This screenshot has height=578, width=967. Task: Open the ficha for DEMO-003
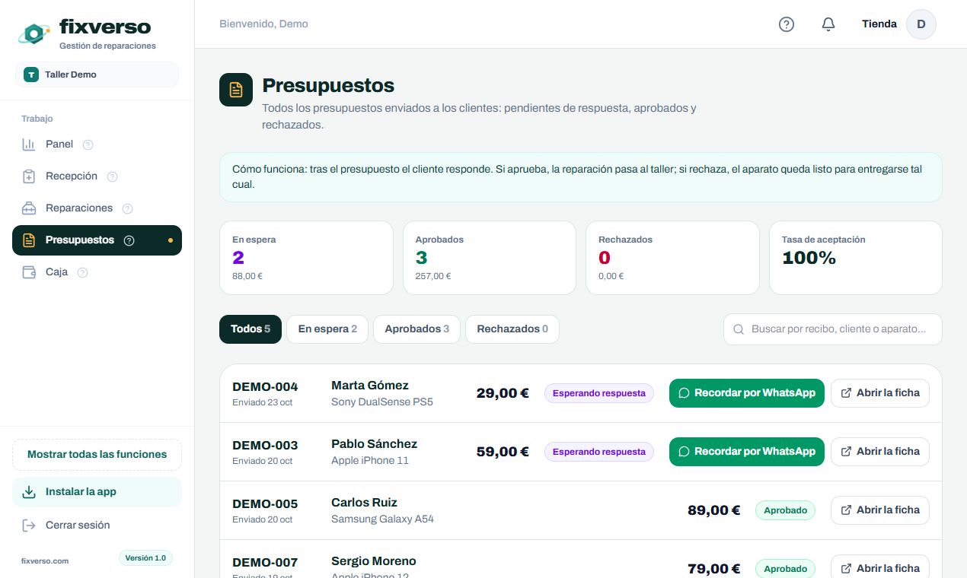tap(880, 452)
